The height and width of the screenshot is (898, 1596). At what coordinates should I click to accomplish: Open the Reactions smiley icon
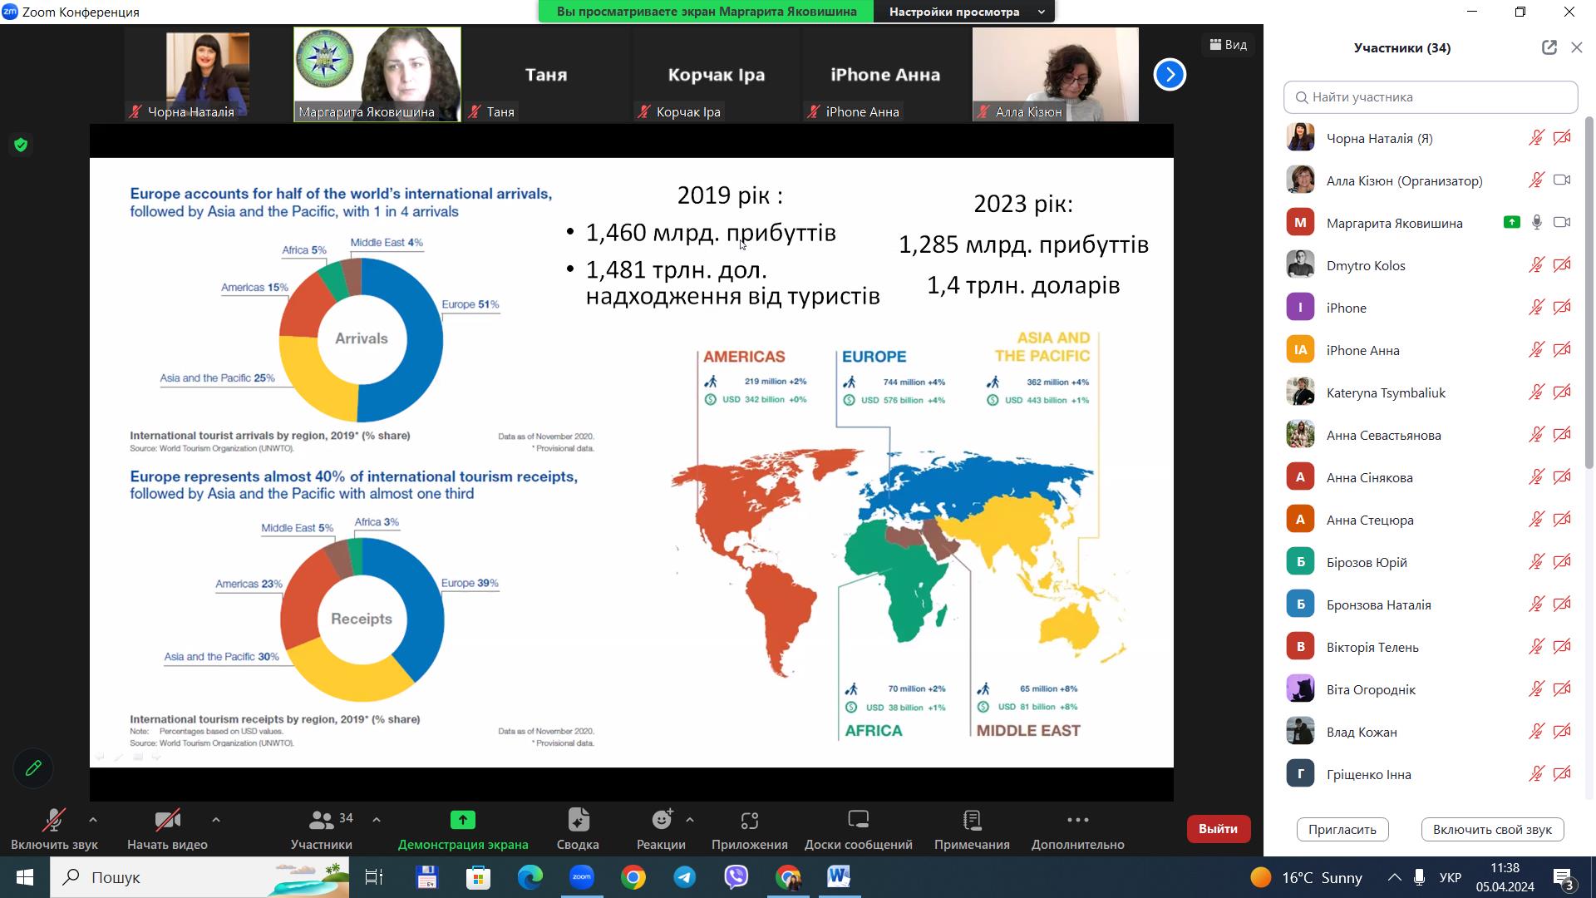coord(662,821)
